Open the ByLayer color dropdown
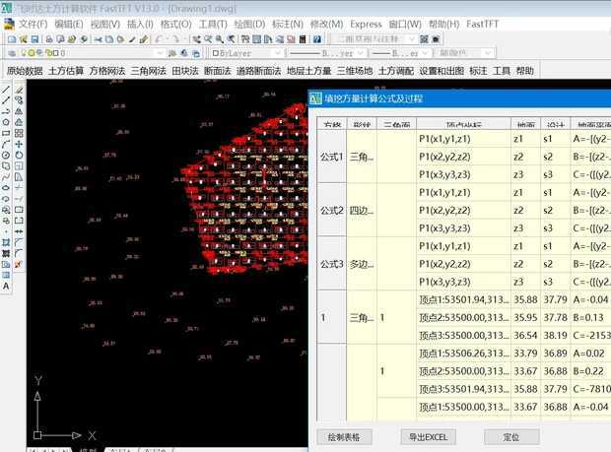 (278, 53)
